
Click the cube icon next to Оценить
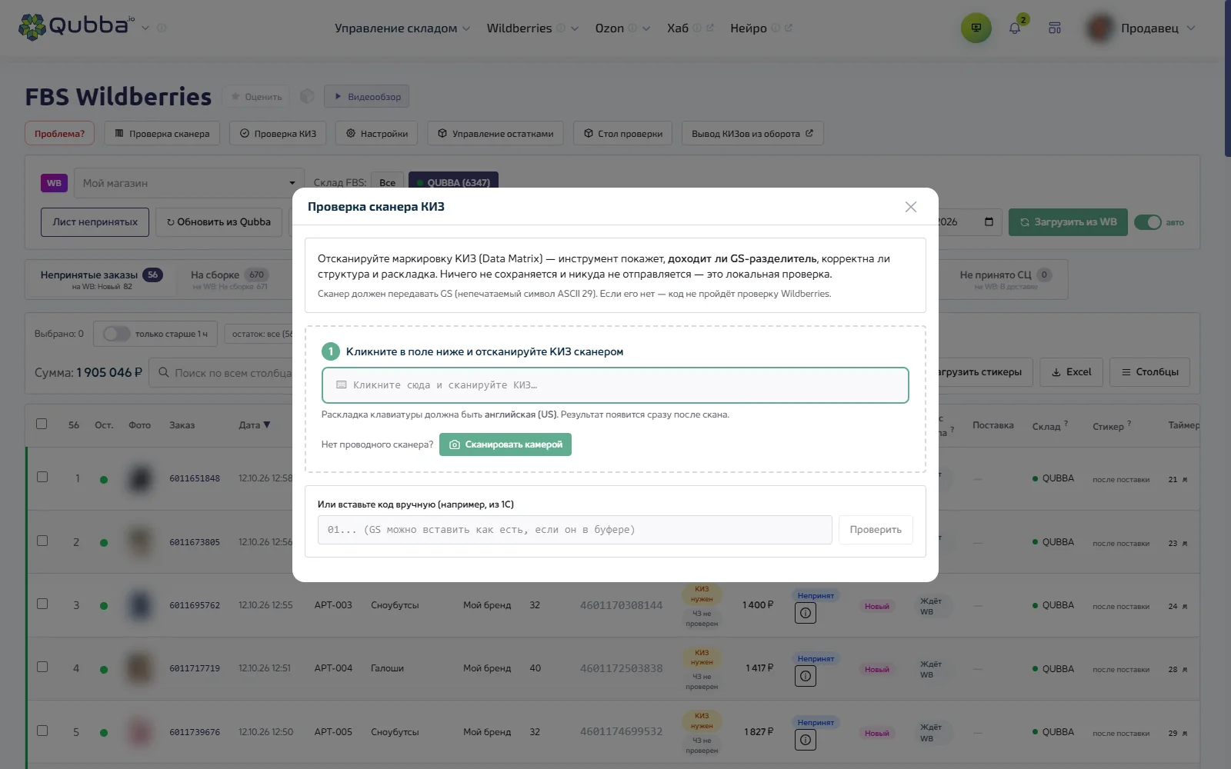307,96
